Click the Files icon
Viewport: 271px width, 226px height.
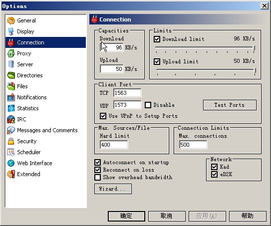(11, 86)
